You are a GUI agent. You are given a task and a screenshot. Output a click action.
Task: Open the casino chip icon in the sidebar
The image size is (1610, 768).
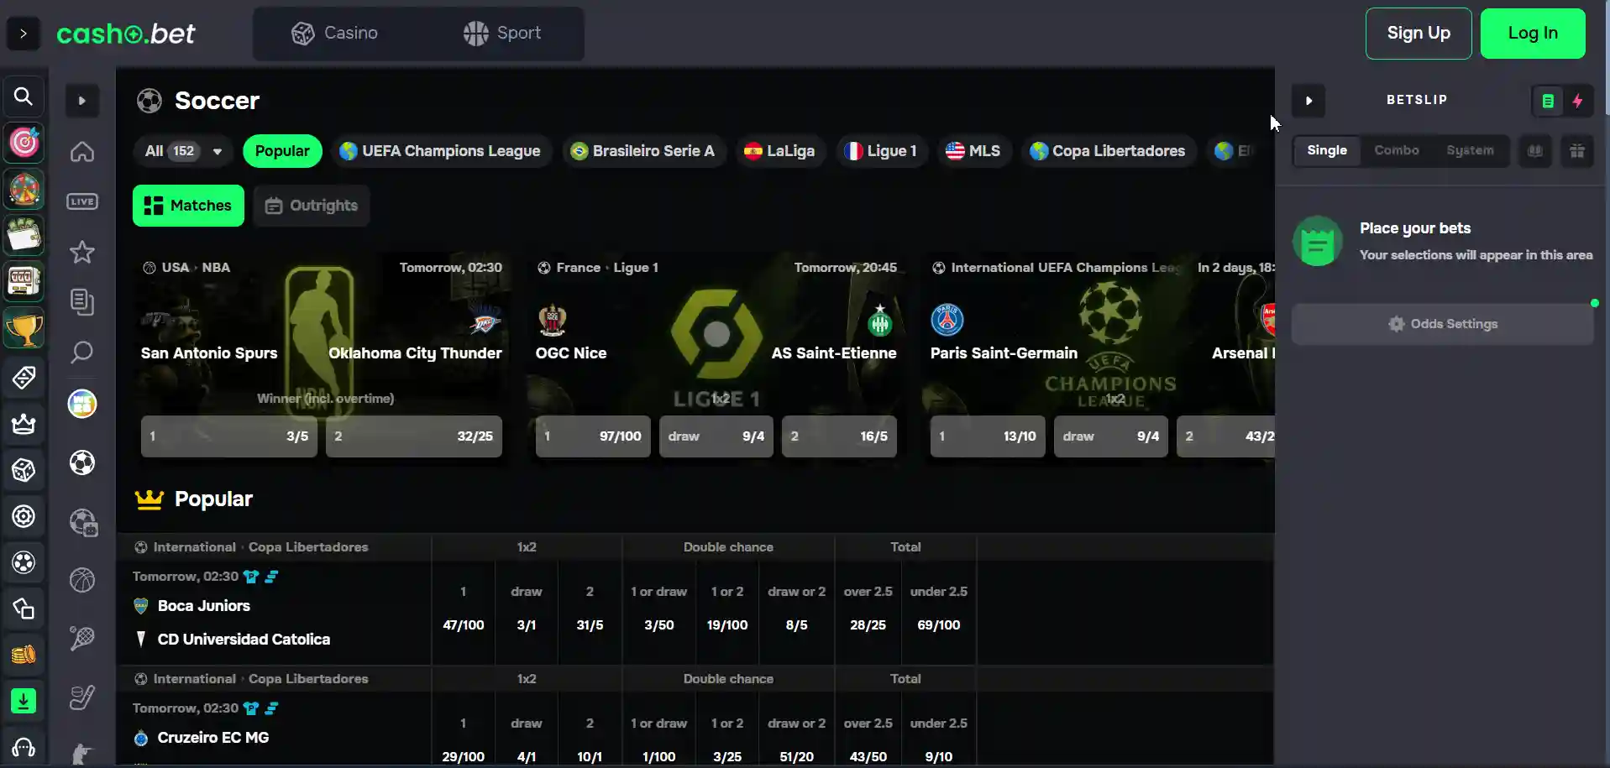click(24, 516)
